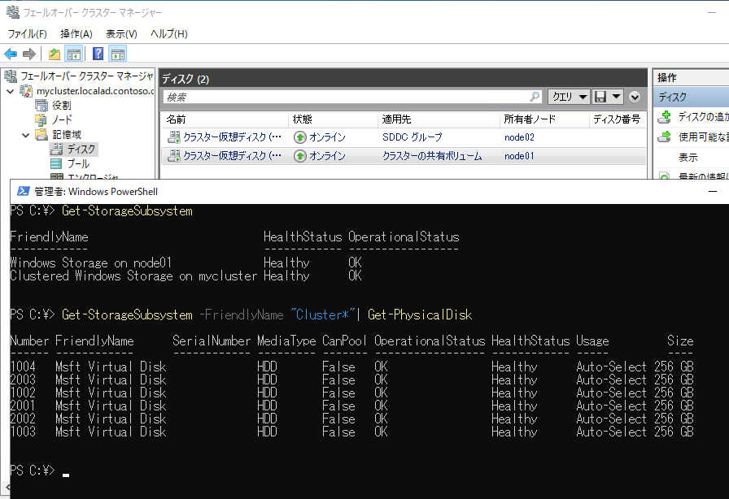Open the save query dropdown with disk icon
729x499 pixels.
click(x=608, y=97)
